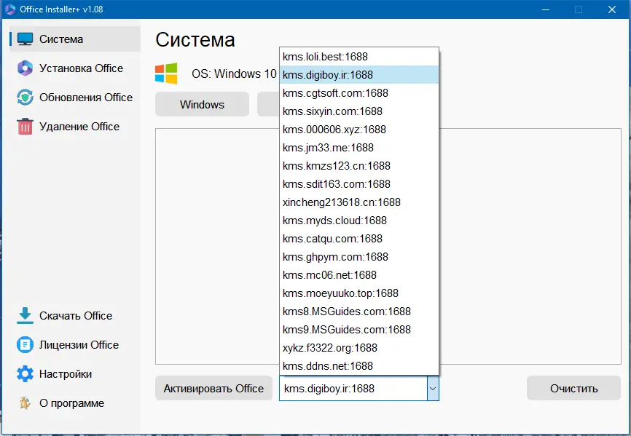The height and width of the screenshot is (436, 631).
Task: Open the Удаление Office menu label
Action: click(x=79, y=127)
